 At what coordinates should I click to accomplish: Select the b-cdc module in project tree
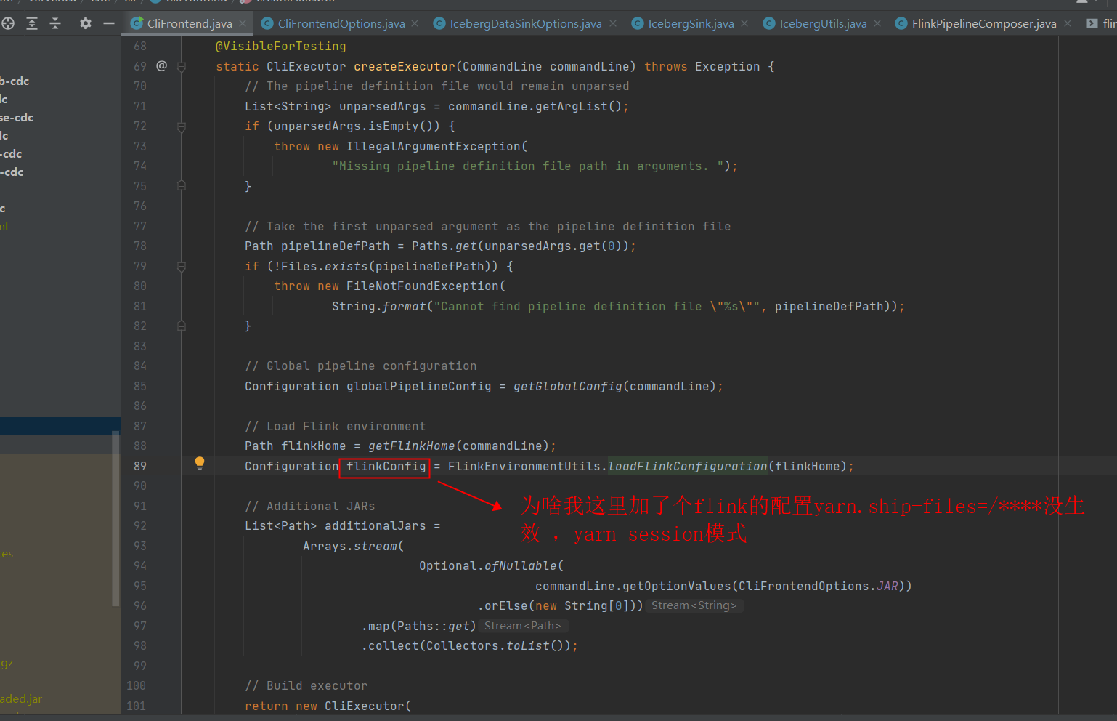point(15,81)
